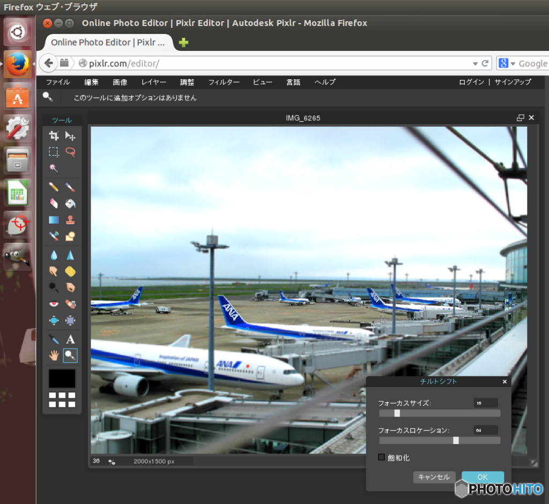Select the Blur water-drop tool
The width and height of the screenshot is (549, 504).
[54, 255]
